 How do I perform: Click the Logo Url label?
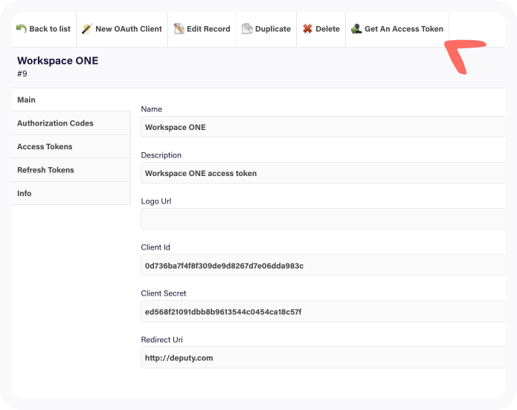coord(156,201)
